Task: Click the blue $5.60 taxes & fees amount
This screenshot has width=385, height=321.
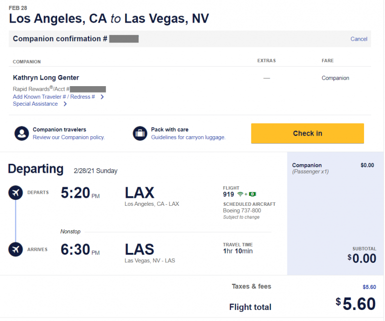Action: pos(369,287)
